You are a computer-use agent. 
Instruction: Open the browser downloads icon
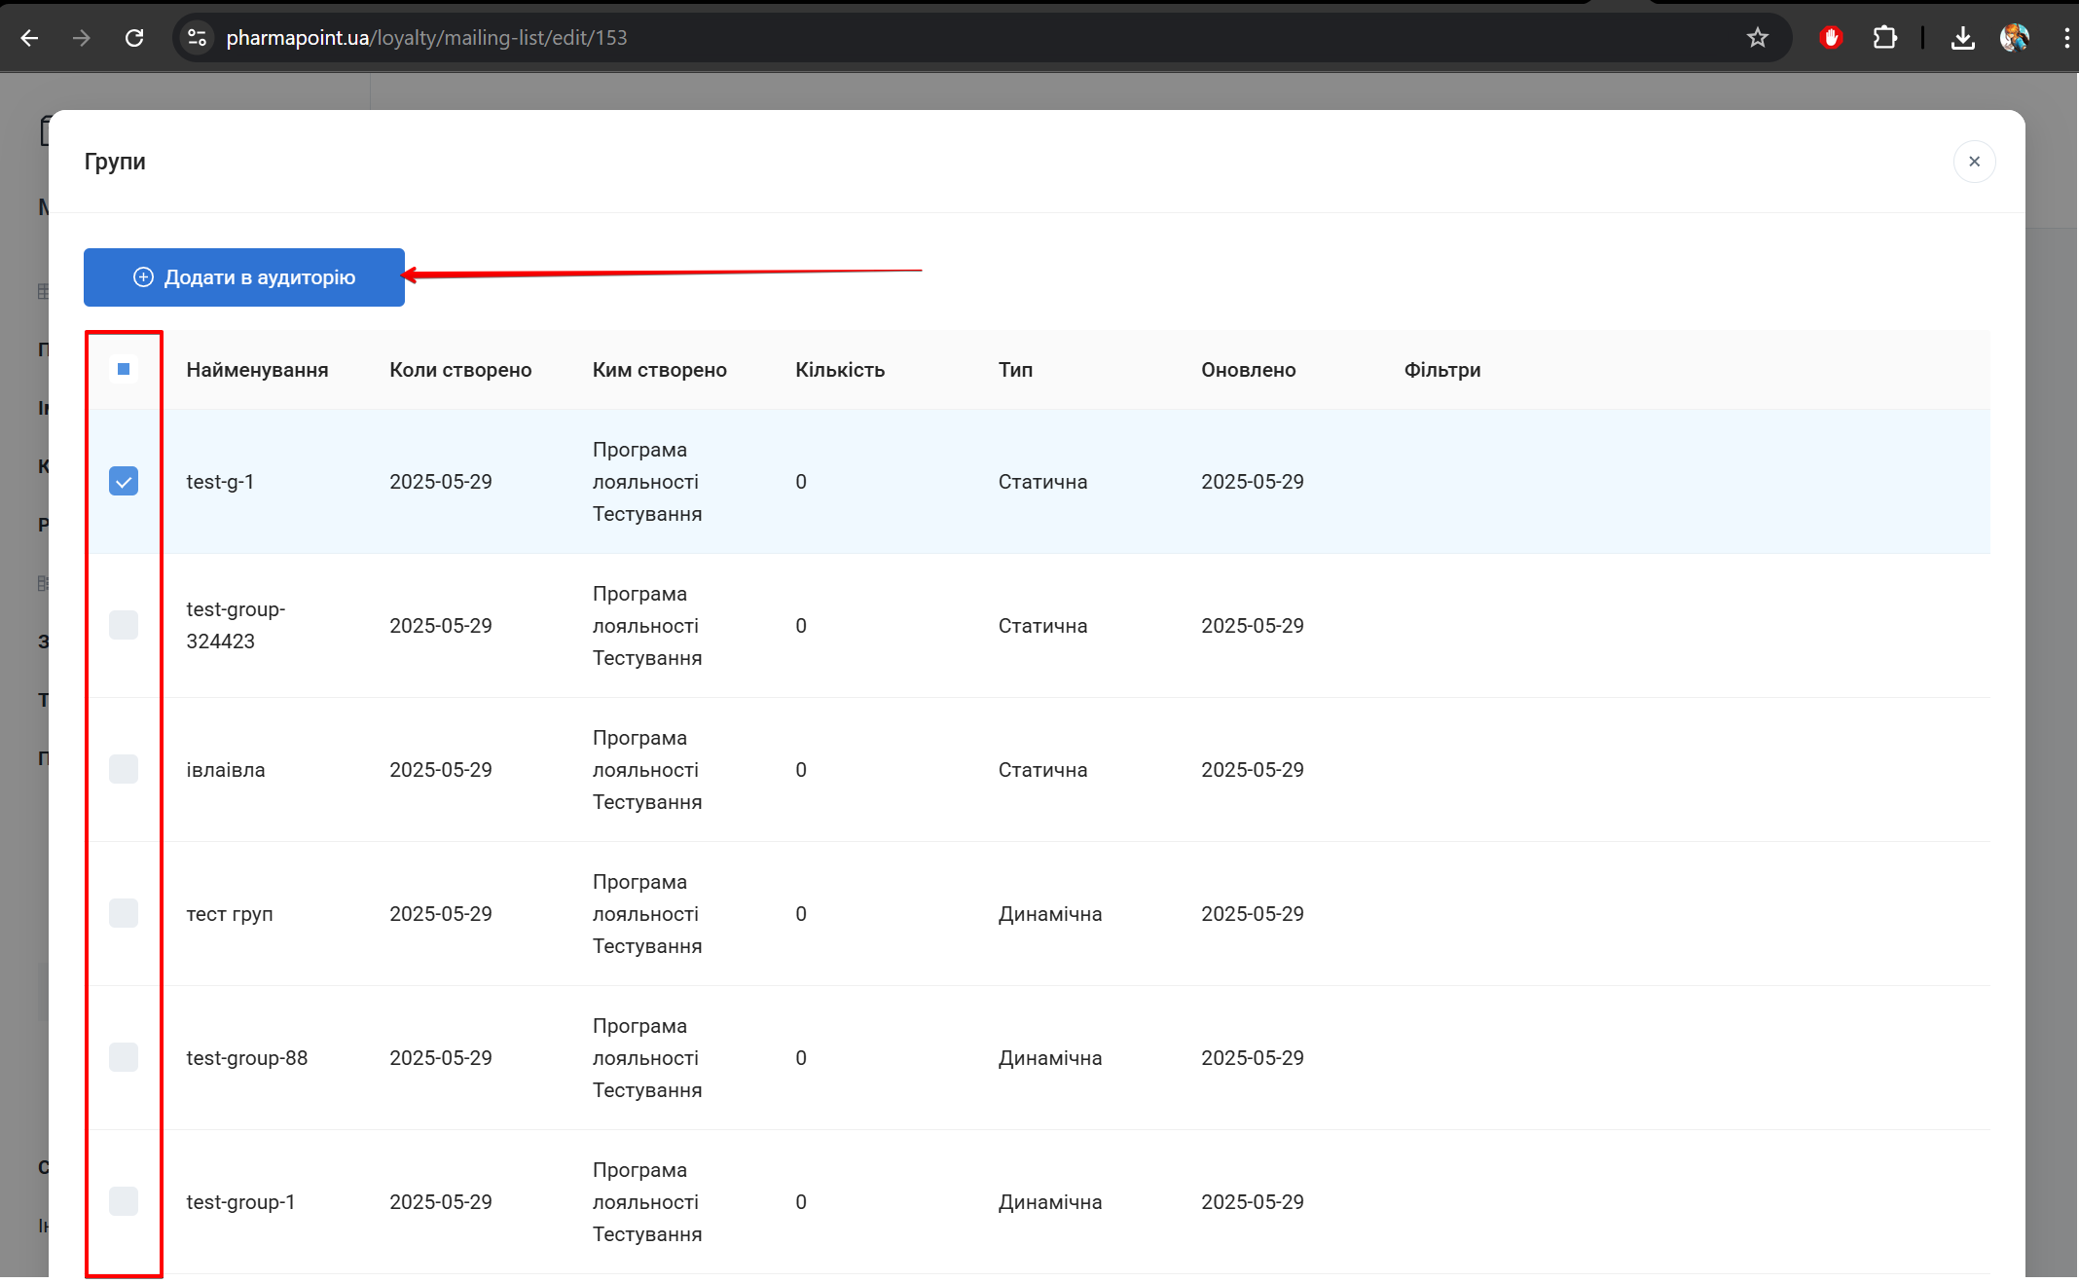(x=1963, y=38)
